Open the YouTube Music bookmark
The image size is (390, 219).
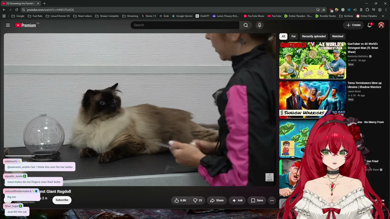tap(254, 16)
